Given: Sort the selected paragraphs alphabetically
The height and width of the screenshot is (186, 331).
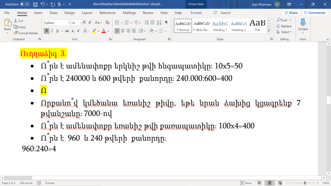Looking at the screenshot, I should click(159, 23).
